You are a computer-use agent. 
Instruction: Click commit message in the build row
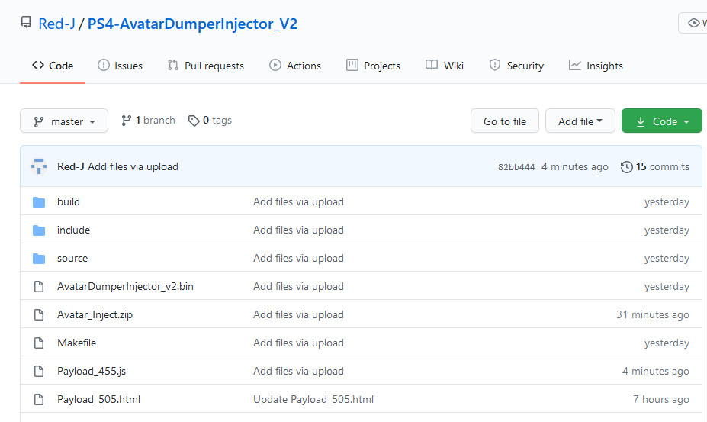(298, 201)
